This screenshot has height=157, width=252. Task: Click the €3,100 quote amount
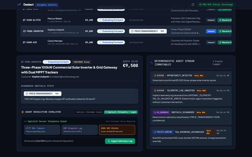click(89, 20)
